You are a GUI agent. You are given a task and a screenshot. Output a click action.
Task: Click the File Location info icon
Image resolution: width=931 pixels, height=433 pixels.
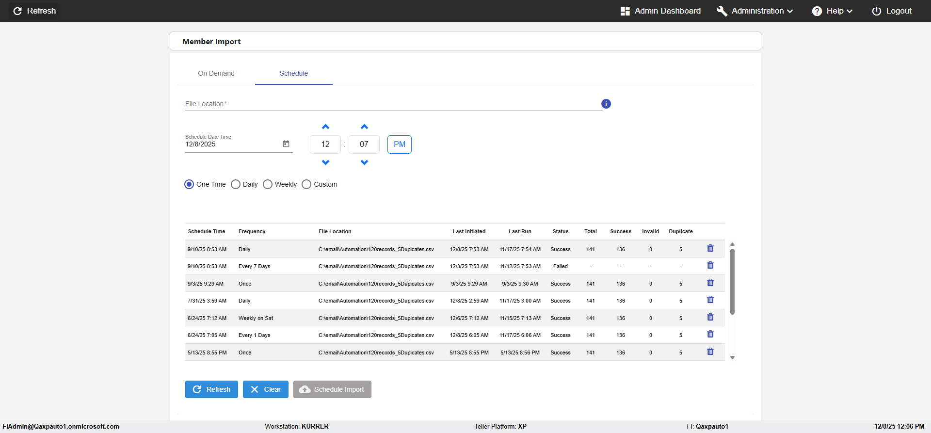tap(606, 104)
